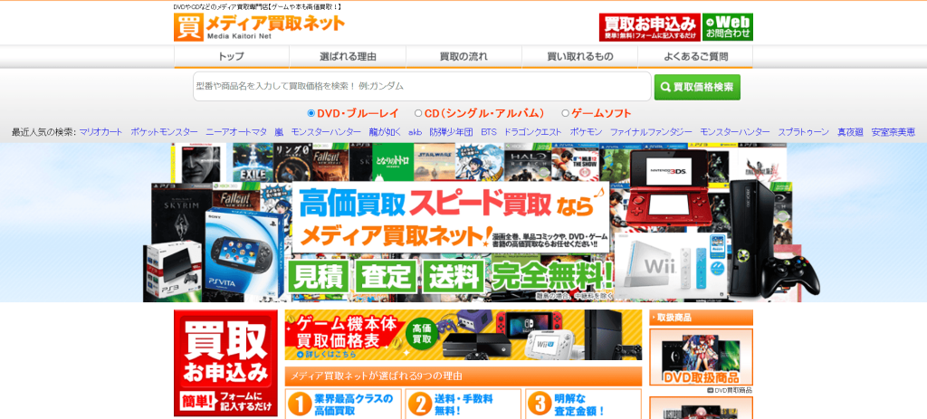Click reason 1 業界最高クラスの高価買取
The image size is (927, 419).
343,405
